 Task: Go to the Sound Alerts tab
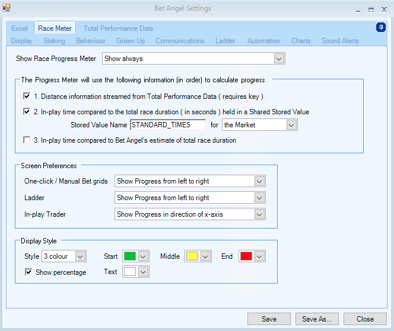click(x=340, y=41)
